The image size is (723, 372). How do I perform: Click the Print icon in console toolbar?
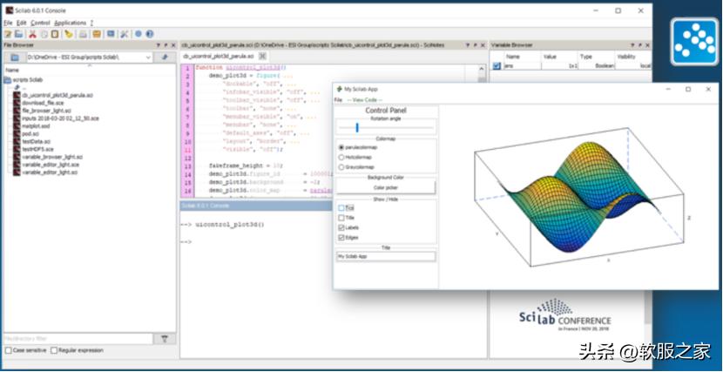[83, 34]
